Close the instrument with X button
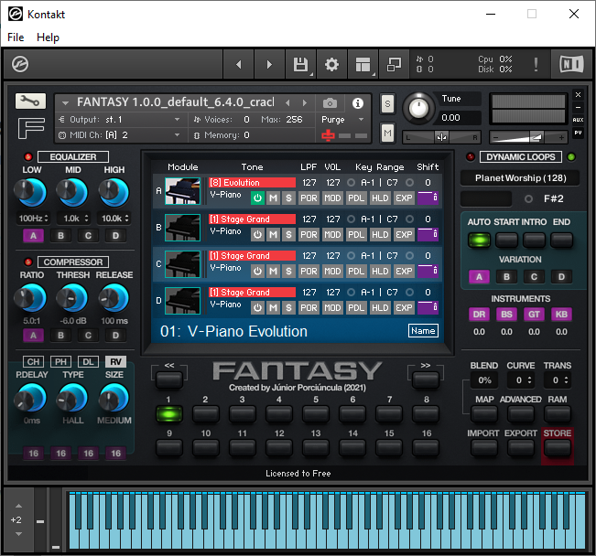The image size is (596, 556). coord(578,94)
